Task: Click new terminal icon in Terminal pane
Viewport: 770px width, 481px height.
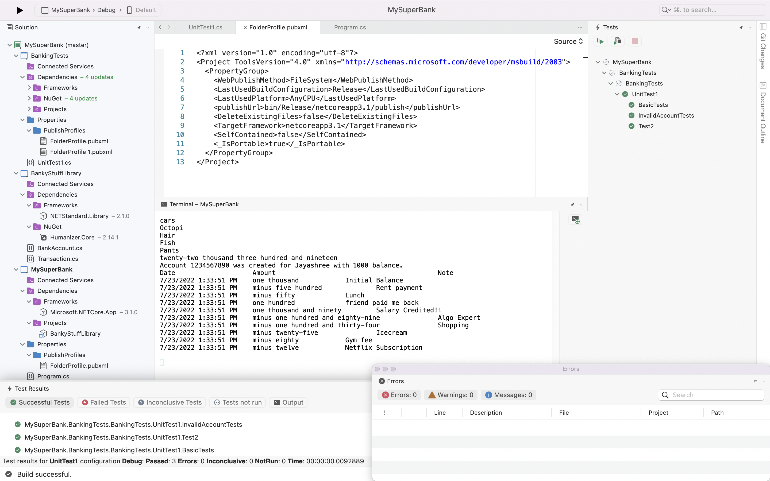Action: pos(575,219)
